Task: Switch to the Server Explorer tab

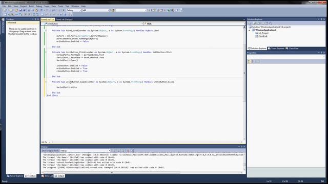Action: click(15, 176)
